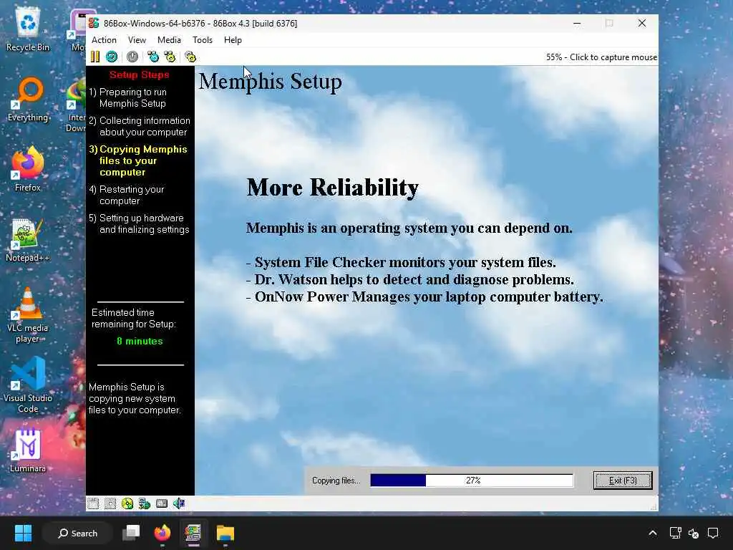Click the CD-ROM drive status icon
The height and width of the screenshot is (550, 733).
tap(127, 503)
